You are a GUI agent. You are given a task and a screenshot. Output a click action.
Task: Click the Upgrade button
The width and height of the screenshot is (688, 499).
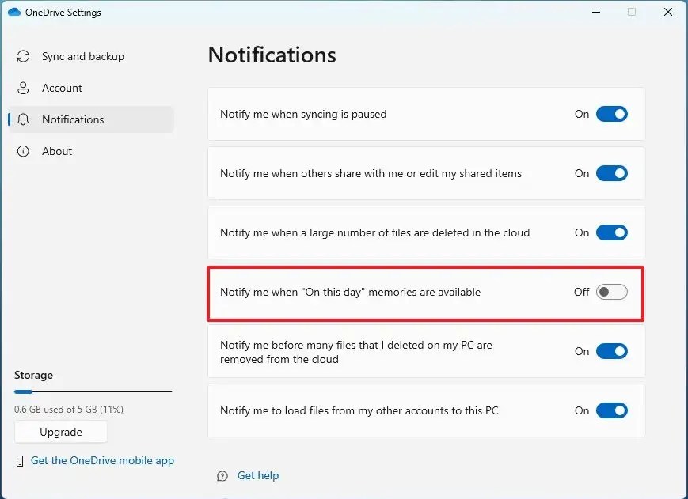60,432
